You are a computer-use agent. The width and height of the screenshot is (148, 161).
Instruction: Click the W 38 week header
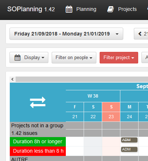coord(93,96)
